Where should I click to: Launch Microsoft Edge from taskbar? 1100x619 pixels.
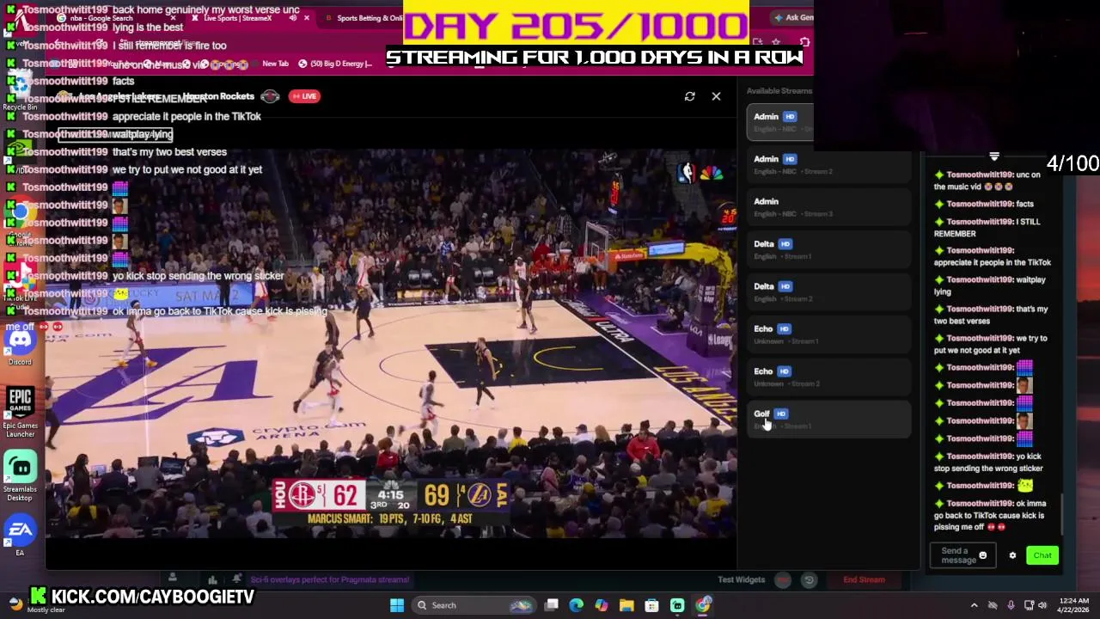tap(577, 605)
